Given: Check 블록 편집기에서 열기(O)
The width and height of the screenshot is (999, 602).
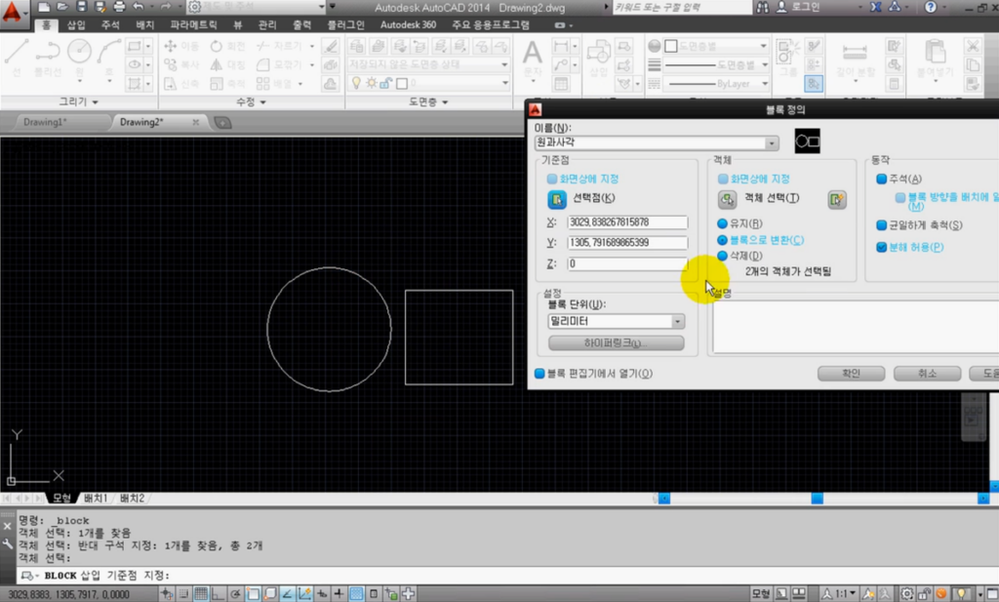Looking at the screenshot, I should point(539,374).
